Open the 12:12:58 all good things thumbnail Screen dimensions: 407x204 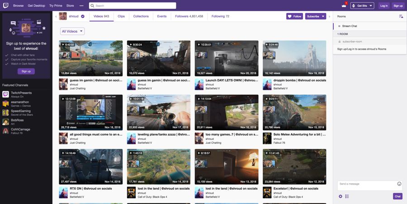[x=91, y=112]
